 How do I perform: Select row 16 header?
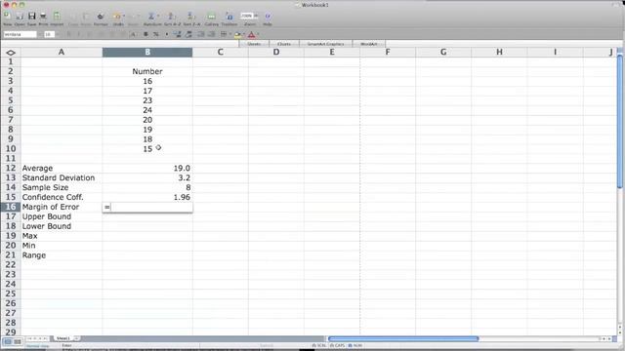point(11,207)
